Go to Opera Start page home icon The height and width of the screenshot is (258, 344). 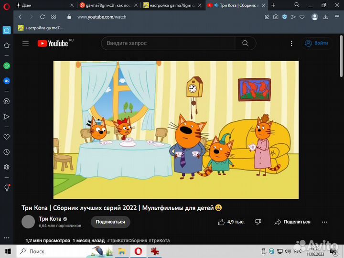click(7, 30)
